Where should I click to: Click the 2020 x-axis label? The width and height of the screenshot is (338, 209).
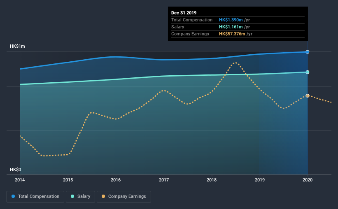point(308,180)
